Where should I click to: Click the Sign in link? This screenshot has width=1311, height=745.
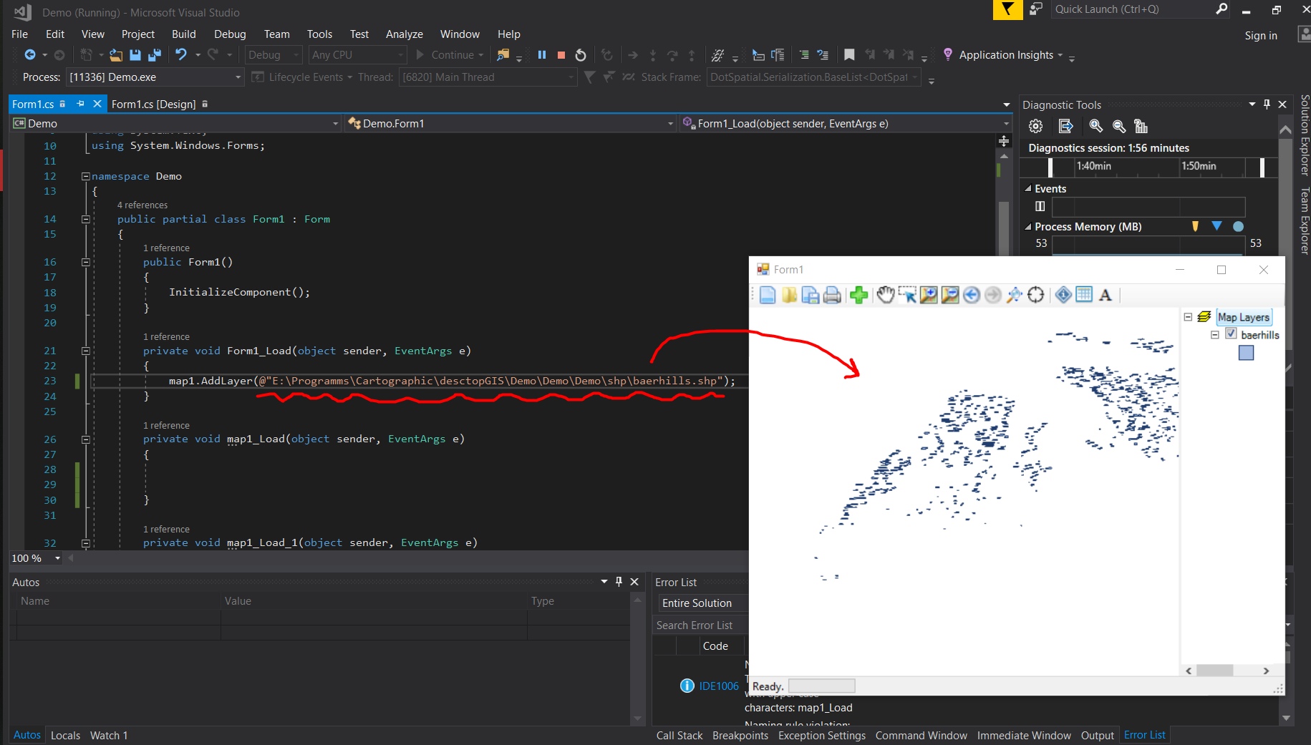point(1260,36)
